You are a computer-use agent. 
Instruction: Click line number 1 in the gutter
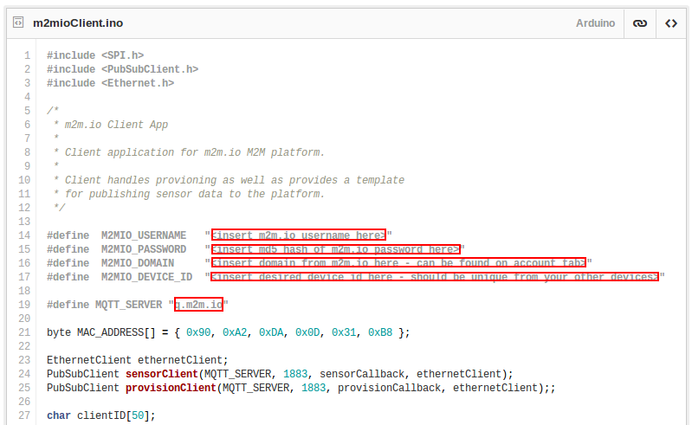tap(27, 55)
